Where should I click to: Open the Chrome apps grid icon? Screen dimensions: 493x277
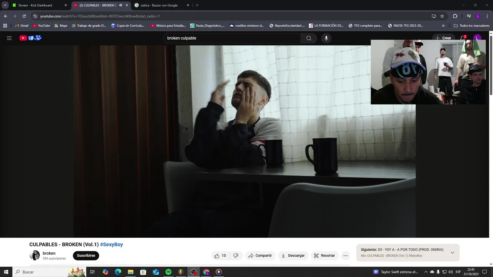(5, 26)
